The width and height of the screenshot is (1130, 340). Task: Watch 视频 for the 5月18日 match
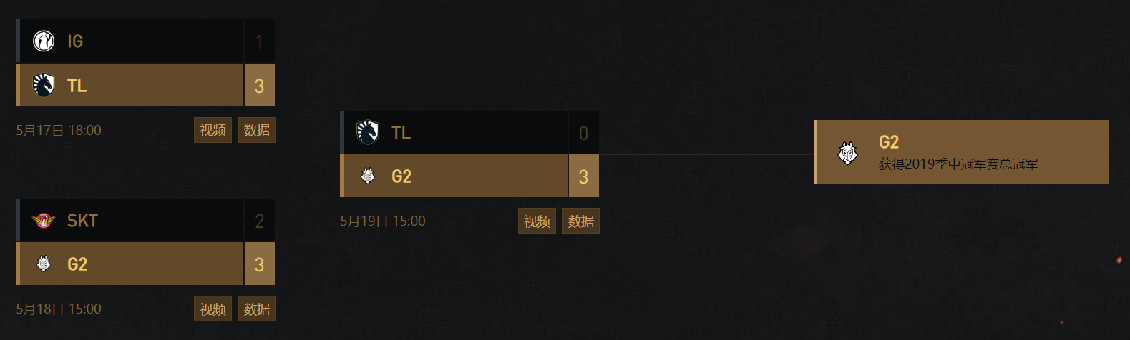[x=213, y=309]
